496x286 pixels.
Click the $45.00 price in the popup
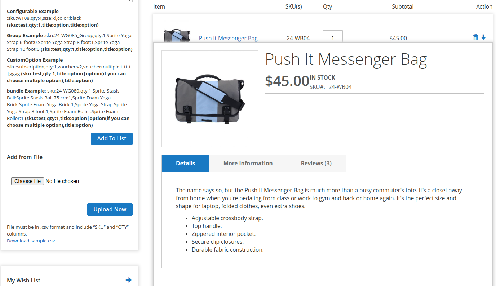(x=287, y=81)
